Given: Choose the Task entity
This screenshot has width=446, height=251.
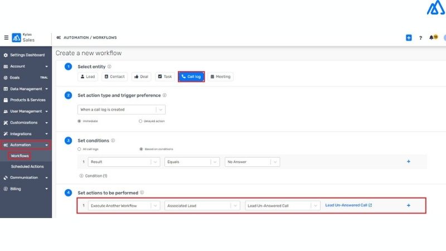Looking at the screenshot, I should [165, 76].
